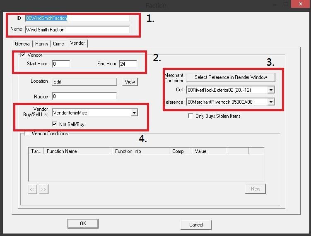The width and height of the screenshot is (311, 236).
Task: Close the Faction dialog window
Action: tap(301, 4)
